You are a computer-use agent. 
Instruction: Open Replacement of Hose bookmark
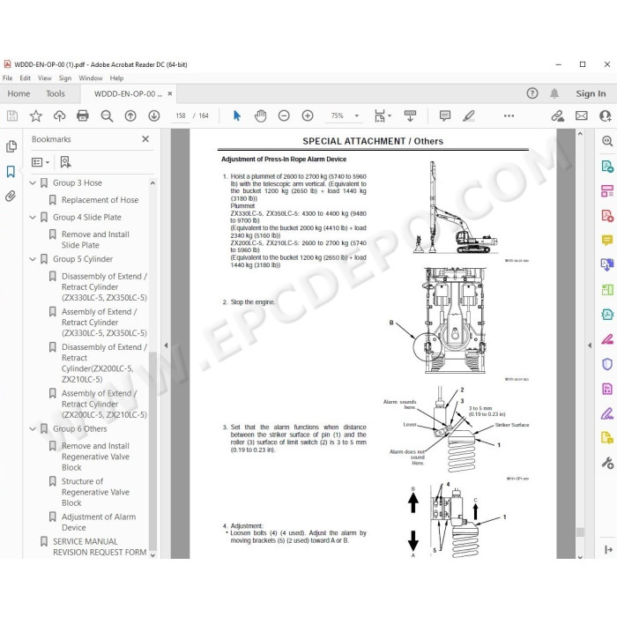100,200
